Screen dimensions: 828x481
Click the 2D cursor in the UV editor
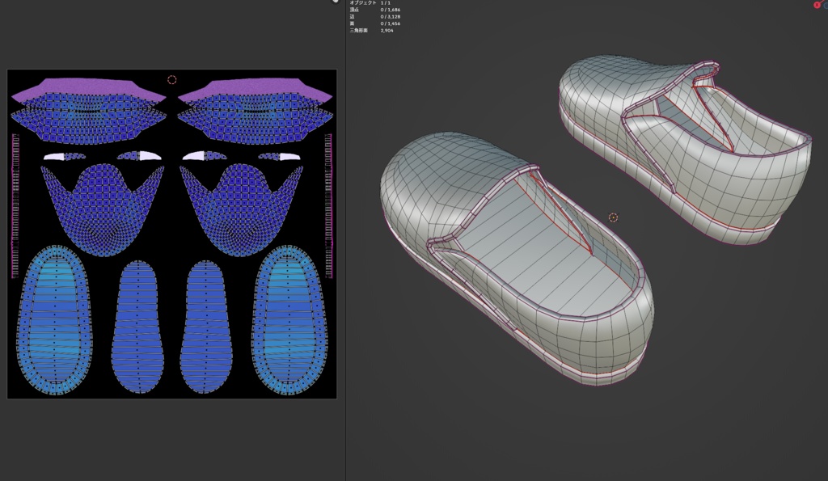coord(172,78)
